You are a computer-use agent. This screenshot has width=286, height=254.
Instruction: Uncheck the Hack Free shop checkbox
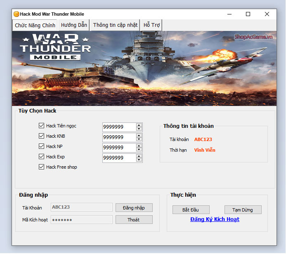click(41, 167)
